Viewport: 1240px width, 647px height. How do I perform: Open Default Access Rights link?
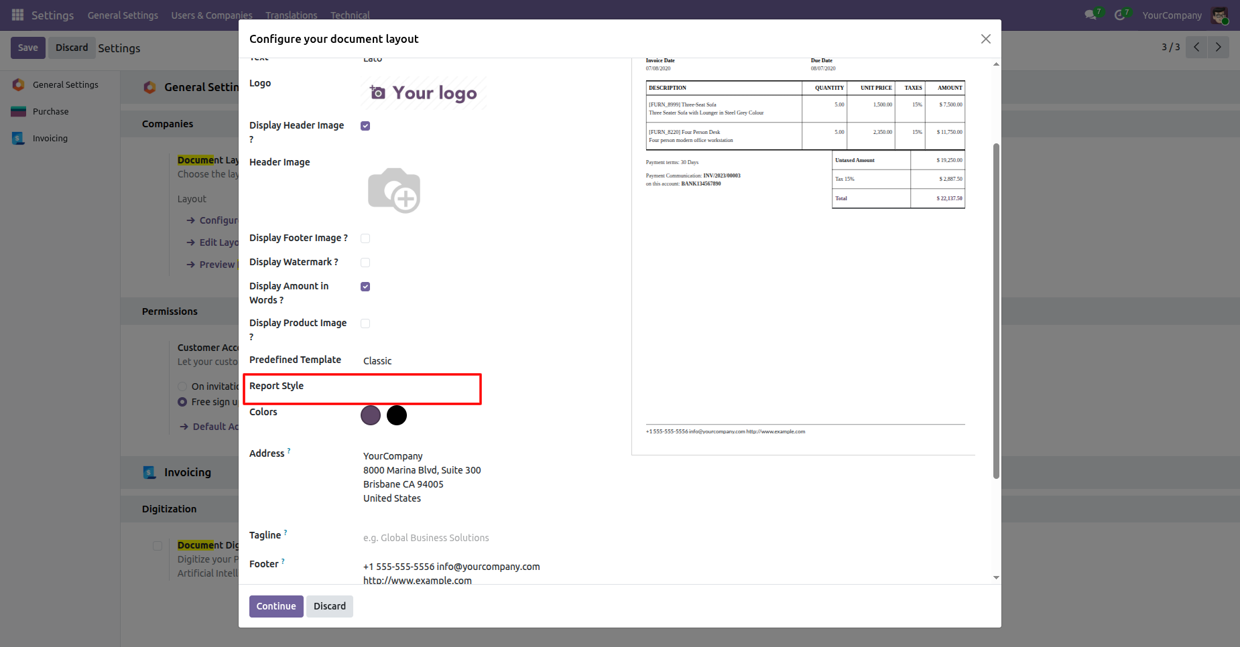(210, 427)
